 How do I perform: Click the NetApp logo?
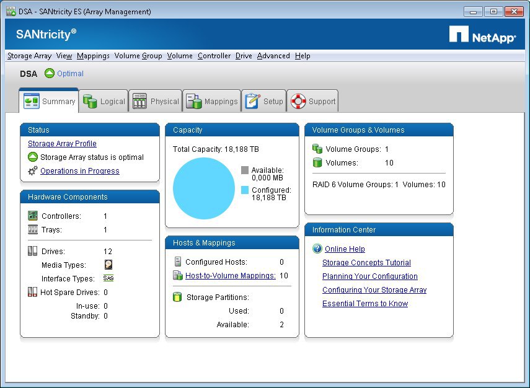[482, 35]
